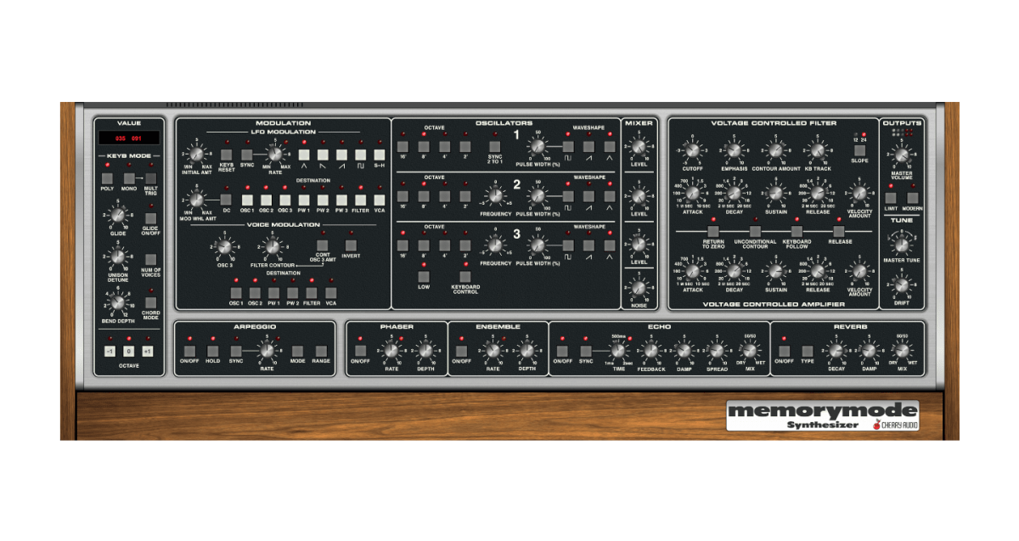
Task: Toggle GLIDE ON/OFF
Action: pos(149,218)
